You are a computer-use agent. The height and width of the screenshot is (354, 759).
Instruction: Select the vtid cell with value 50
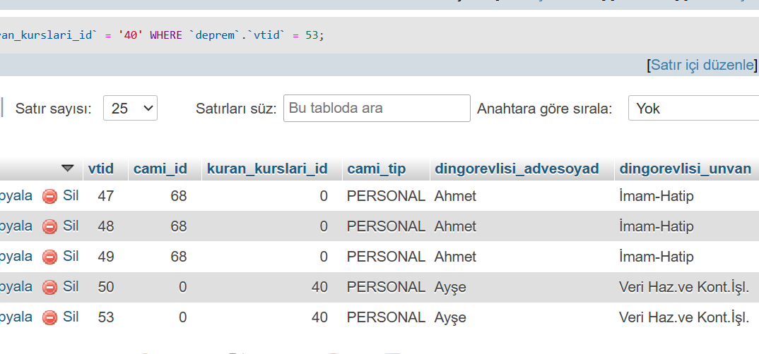pyautogui.click(x=105, y=287)
